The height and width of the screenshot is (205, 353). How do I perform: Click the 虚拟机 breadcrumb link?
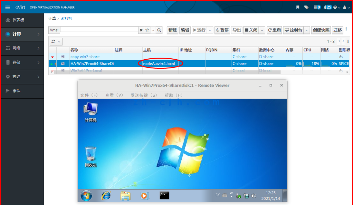point(66,18)
